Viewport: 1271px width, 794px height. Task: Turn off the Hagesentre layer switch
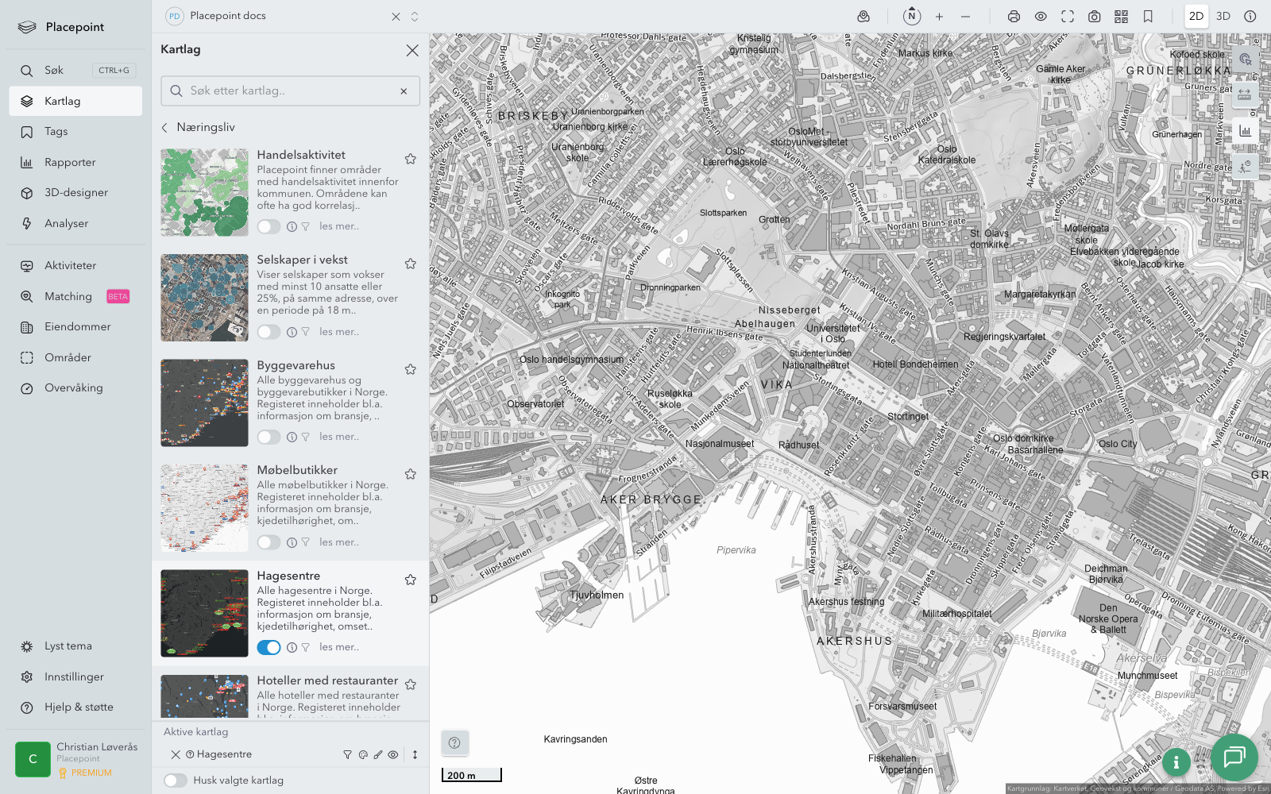268,647
